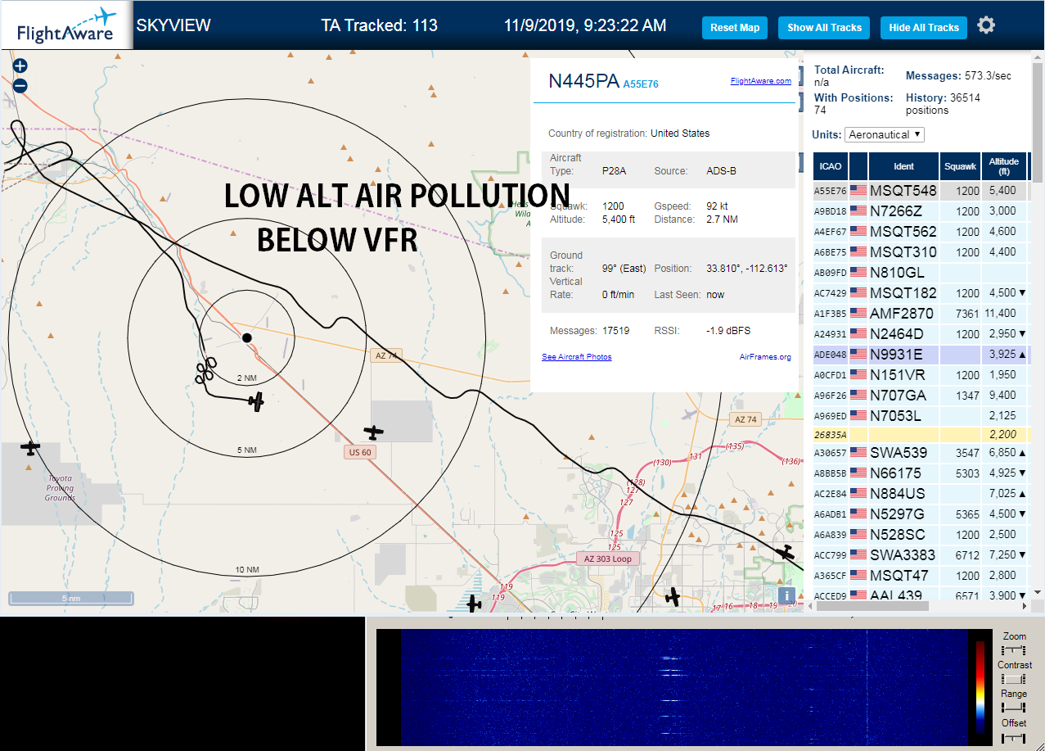
Task: Select the aircraft icon above the US 60 label
Action: pyautogui.click(x=374, y=432)
